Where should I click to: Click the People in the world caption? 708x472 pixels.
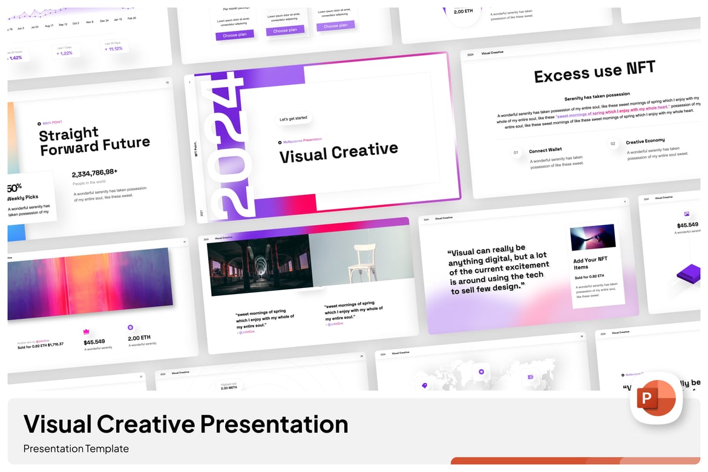(89, 183)
